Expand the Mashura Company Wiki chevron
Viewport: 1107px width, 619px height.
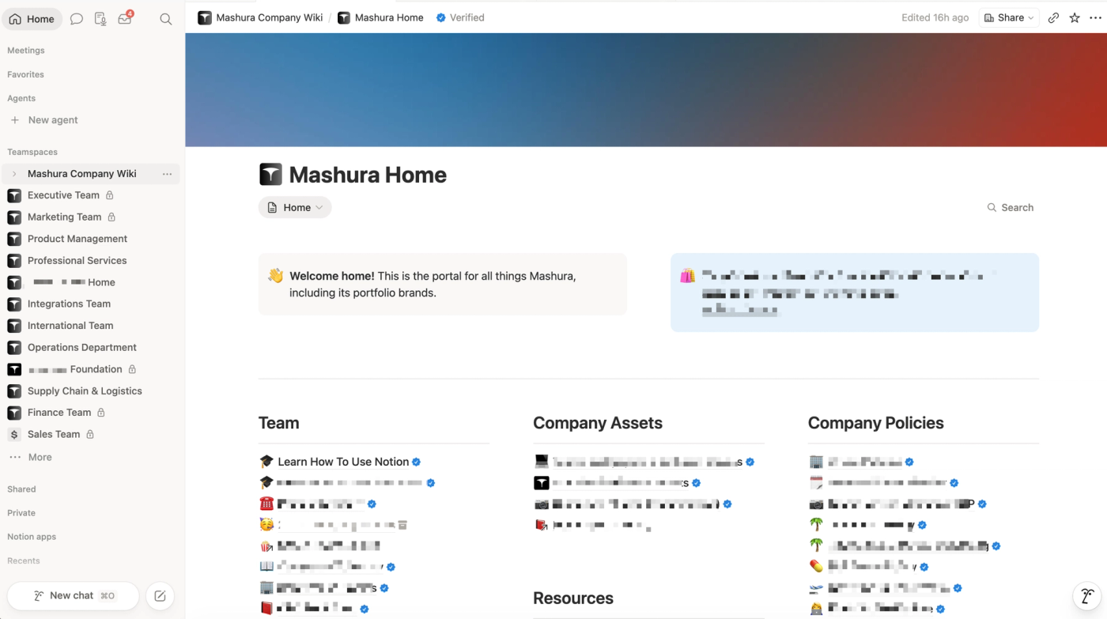pyautogui.click(x=14, y=174)
